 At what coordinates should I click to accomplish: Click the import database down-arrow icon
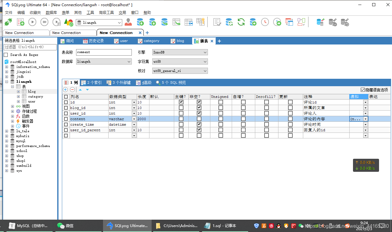coord(140,22)
